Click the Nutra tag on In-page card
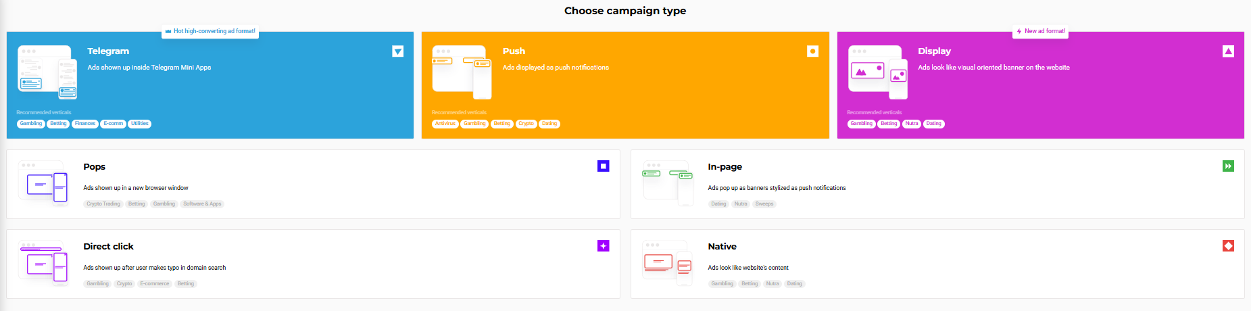The width and height of the screenshot is (1251, 311). 741,204
